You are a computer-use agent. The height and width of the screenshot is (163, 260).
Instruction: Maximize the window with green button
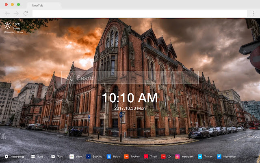click(x=19, y=4)
